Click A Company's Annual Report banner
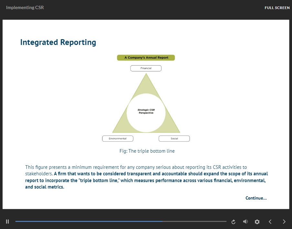This screenshot has height=229, width=292. click(x=146, y=58)
